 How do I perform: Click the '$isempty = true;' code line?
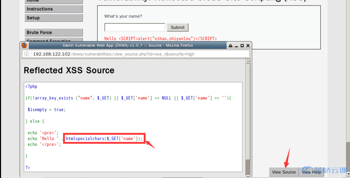47,110
